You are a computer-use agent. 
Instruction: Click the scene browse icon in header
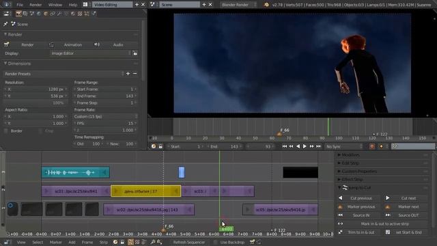[153, 5]
